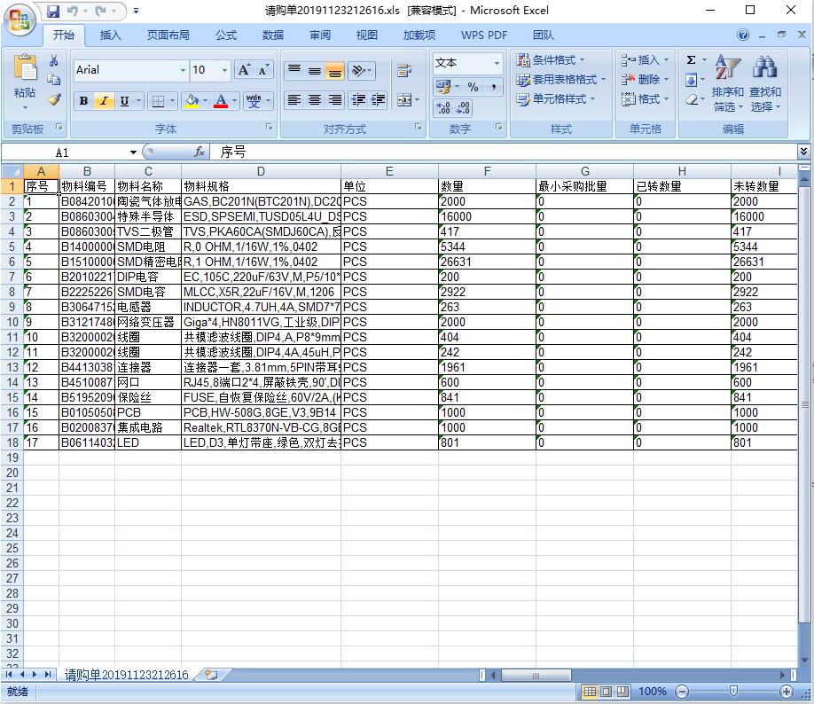Click the Cut scissors icon
Viewport: 814px width, 704px height.
point(54,61)
